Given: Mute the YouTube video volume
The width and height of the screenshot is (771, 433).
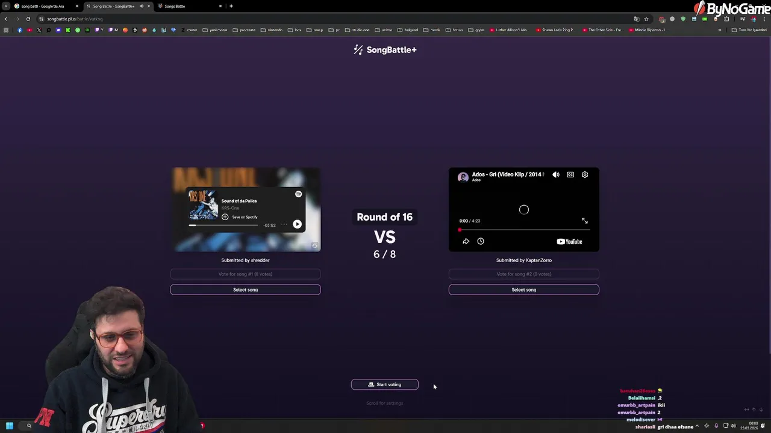Looking at the screenshot, I should coord(556,174).
